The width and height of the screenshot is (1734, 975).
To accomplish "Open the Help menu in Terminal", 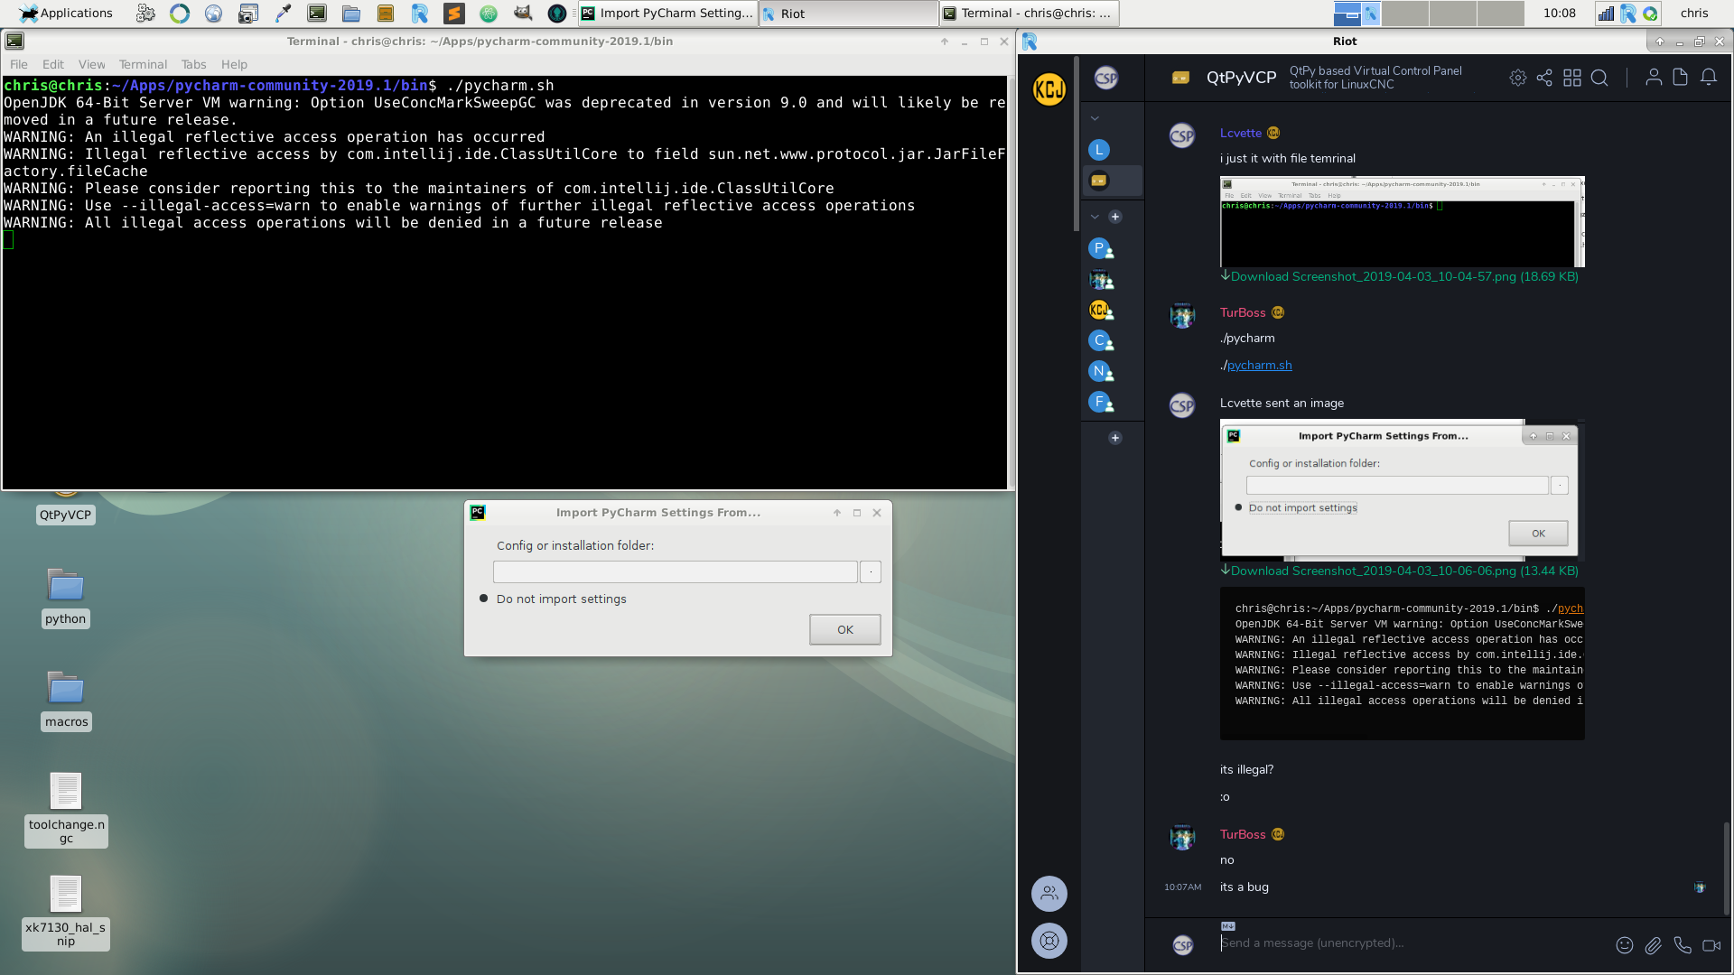I will (x=234, y=64).
